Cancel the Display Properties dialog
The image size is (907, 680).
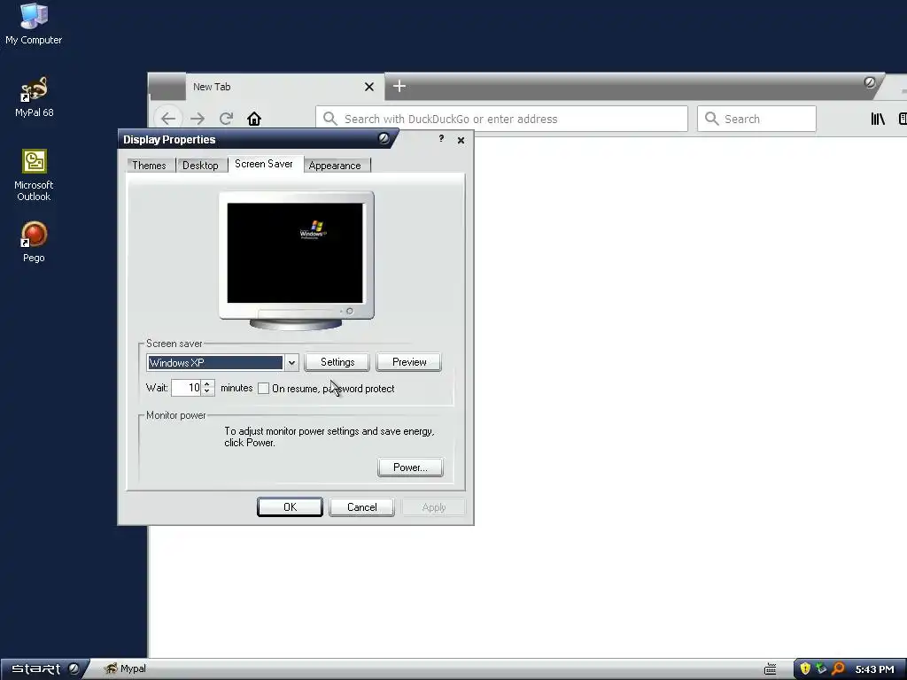click(361, 507)
